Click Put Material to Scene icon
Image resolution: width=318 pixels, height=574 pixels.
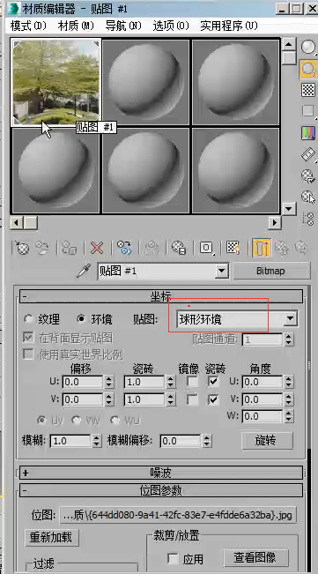pos(42,248)
